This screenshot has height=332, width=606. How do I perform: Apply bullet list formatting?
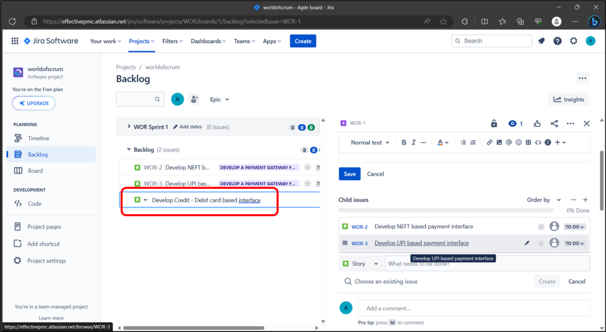coord(463,143)
